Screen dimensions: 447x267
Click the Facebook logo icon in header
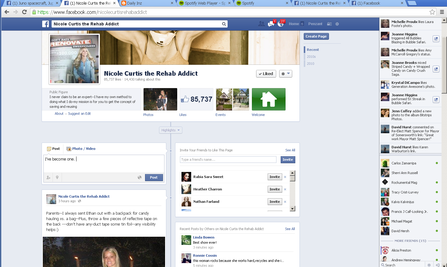[x=46, y=24]
